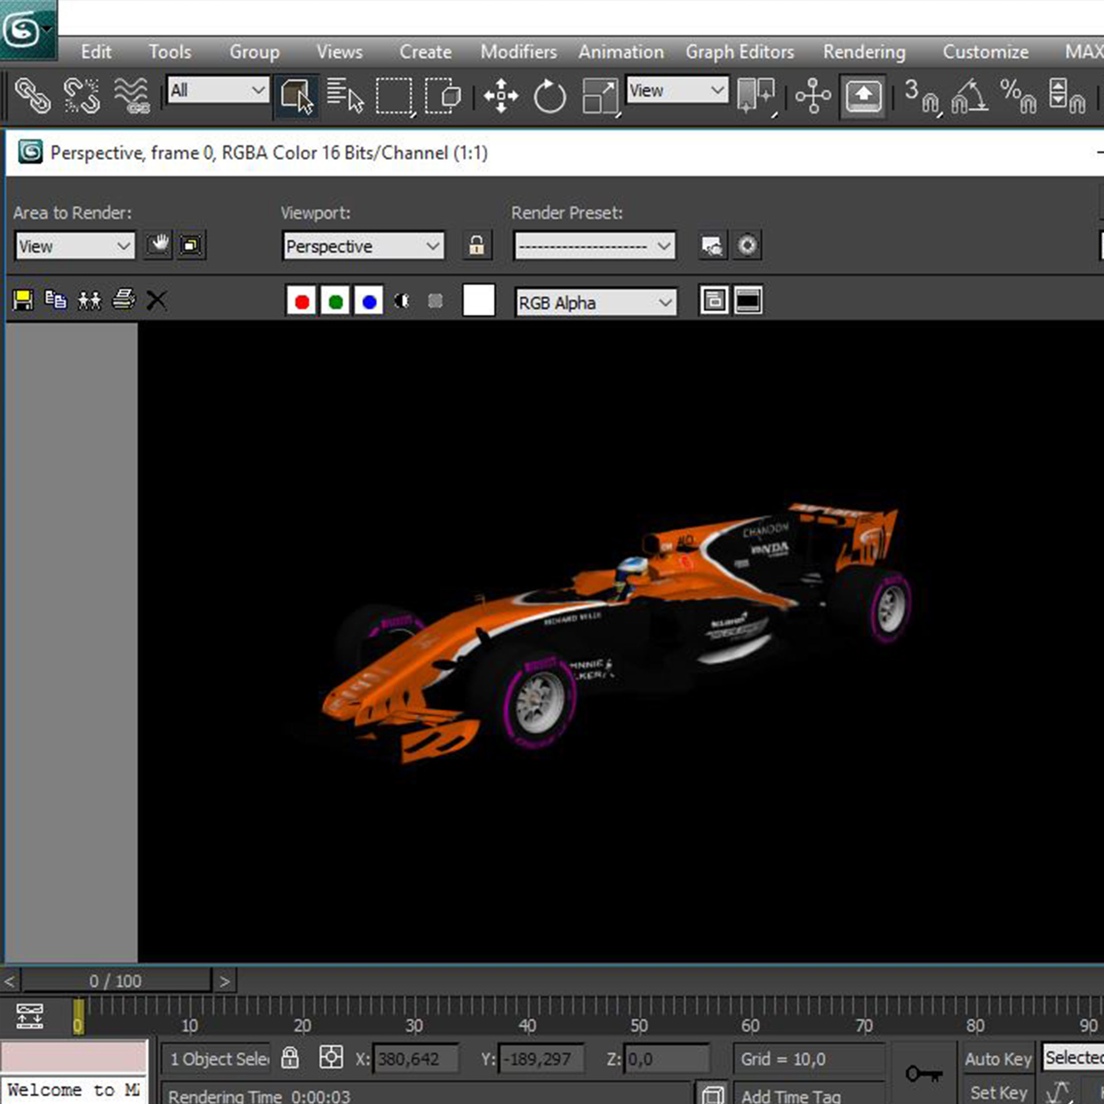Viewport: 1104px width, 1104px height.
Task: Click Bind to Space Warp icon
Action: pos(132,95)
